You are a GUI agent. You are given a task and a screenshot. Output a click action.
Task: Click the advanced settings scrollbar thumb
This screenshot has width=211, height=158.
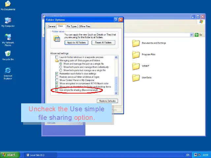click(x=116, y=84)
